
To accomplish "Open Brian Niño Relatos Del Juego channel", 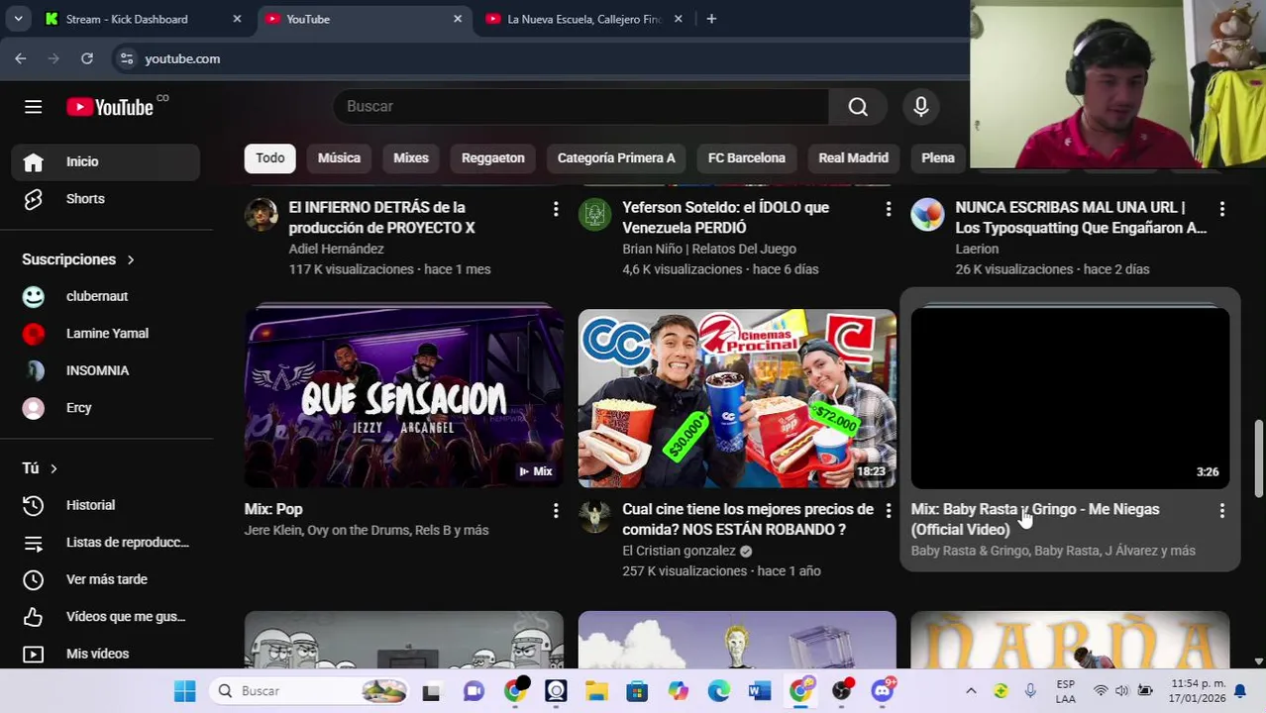I will 709,250.
